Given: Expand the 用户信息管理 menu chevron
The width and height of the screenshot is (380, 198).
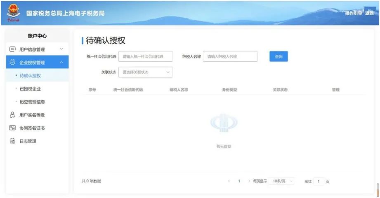Looking at the screenshot, I should pyautogui.click(x=61, y=49).
